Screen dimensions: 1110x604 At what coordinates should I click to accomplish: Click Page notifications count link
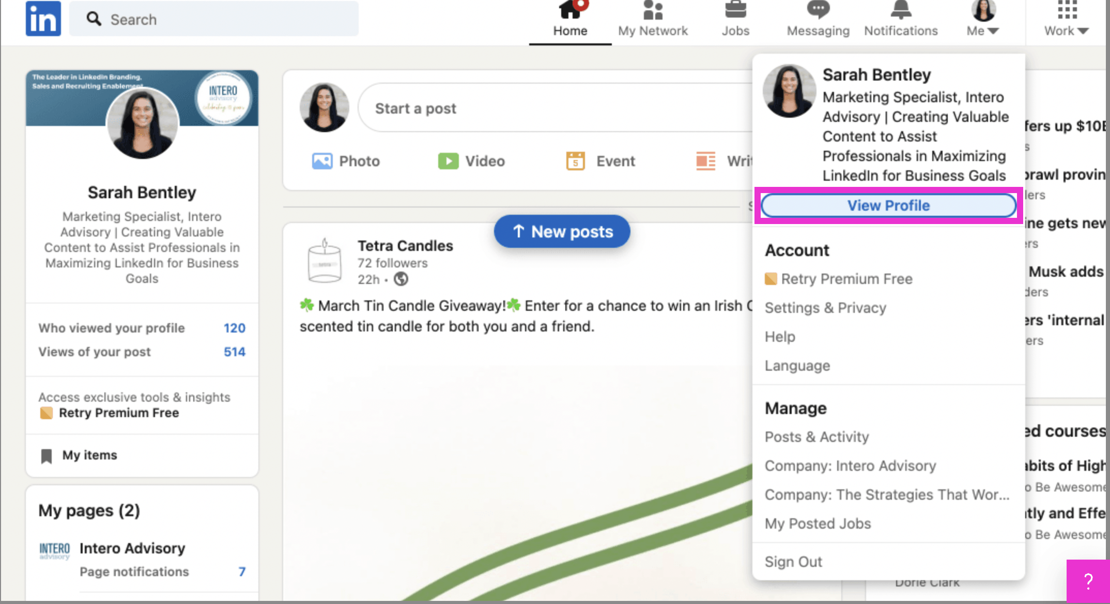242,571
